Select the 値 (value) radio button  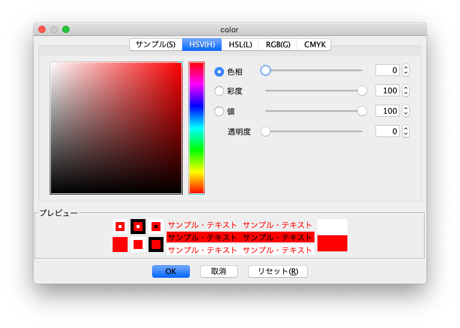(x=219, y=111)
